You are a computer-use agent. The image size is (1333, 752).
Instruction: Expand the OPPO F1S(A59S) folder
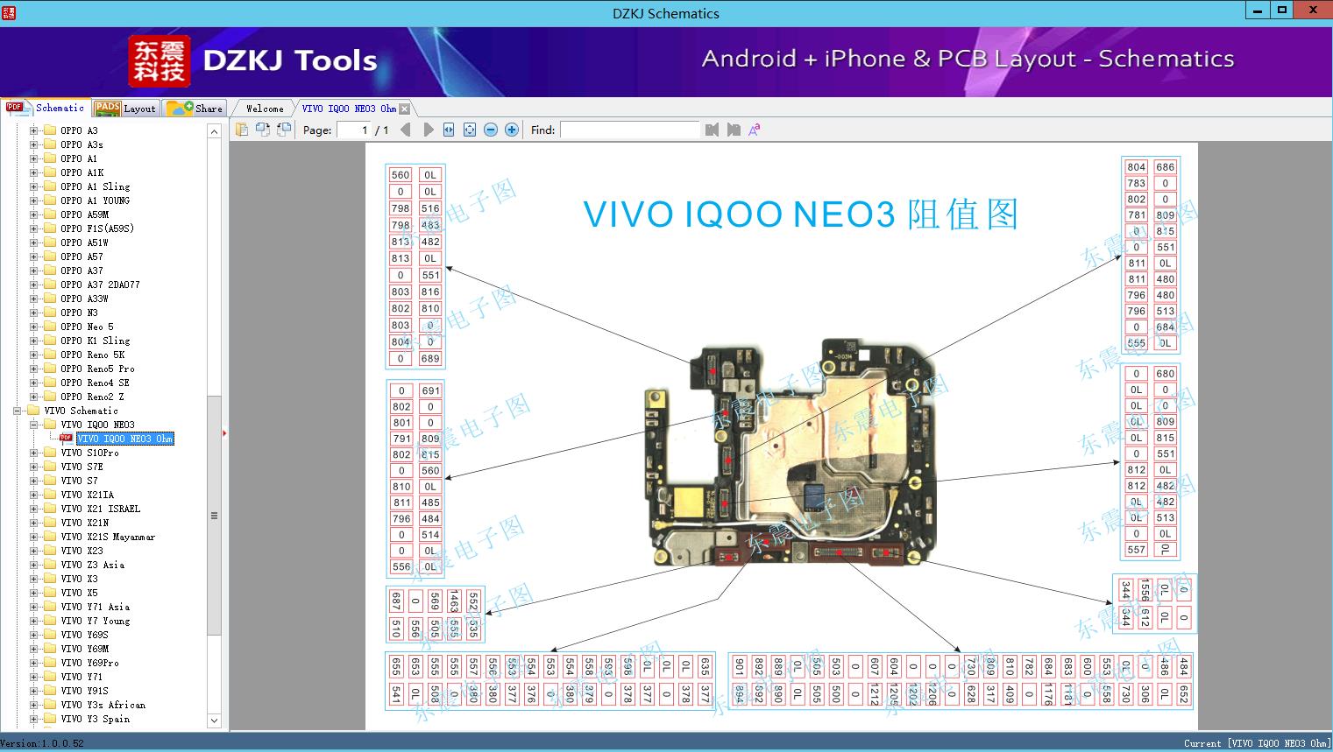pyautogui.click(x=34, y=228)
